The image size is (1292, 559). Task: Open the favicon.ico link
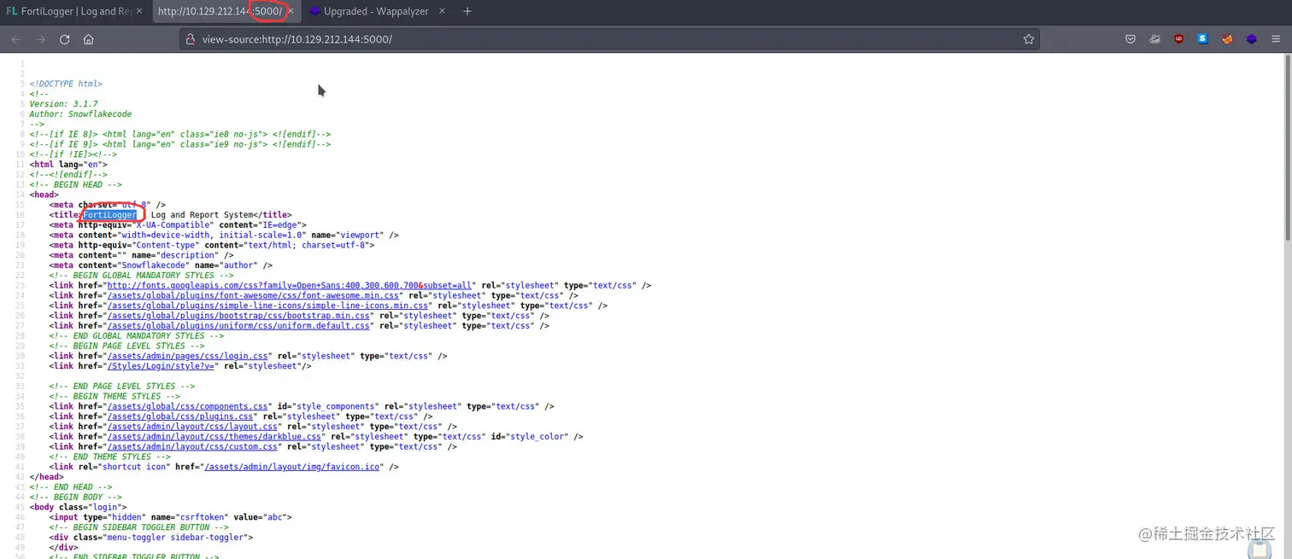[x=291, y=467]
